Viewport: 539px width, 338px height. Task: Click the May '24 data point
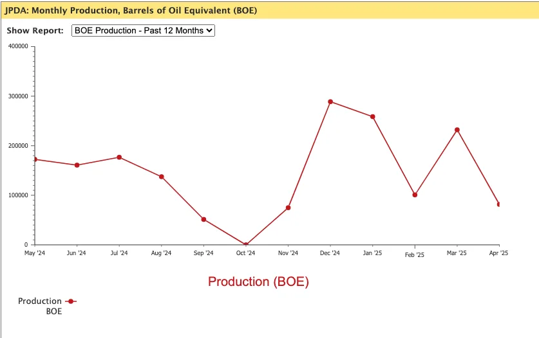(35, 159)
